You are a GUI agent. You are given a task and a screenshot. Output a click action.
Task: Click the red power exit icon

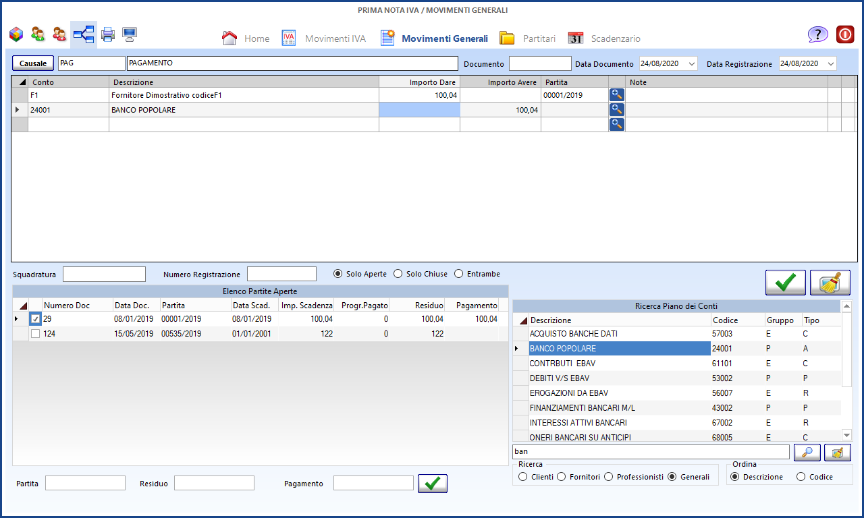click(845, 35)
